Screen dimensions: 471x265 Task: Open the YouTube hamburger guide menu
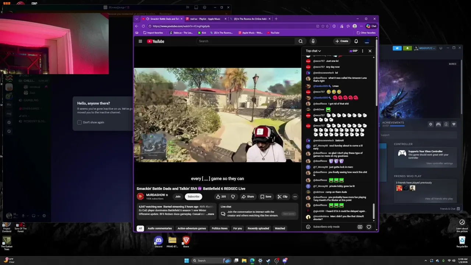(x=140, y=41)
